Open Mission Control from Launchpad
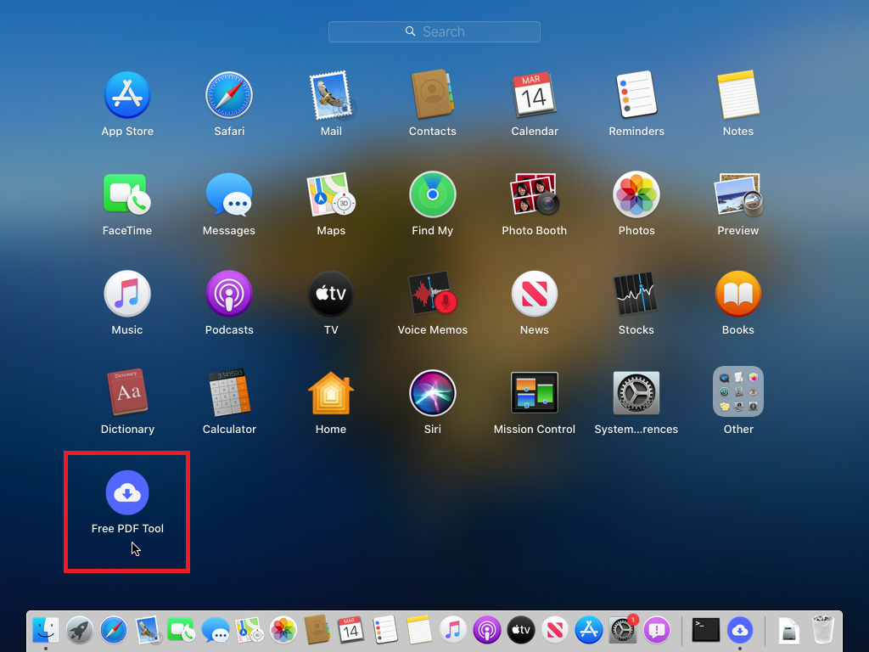The image size is (869, 652). click(535, 393)
